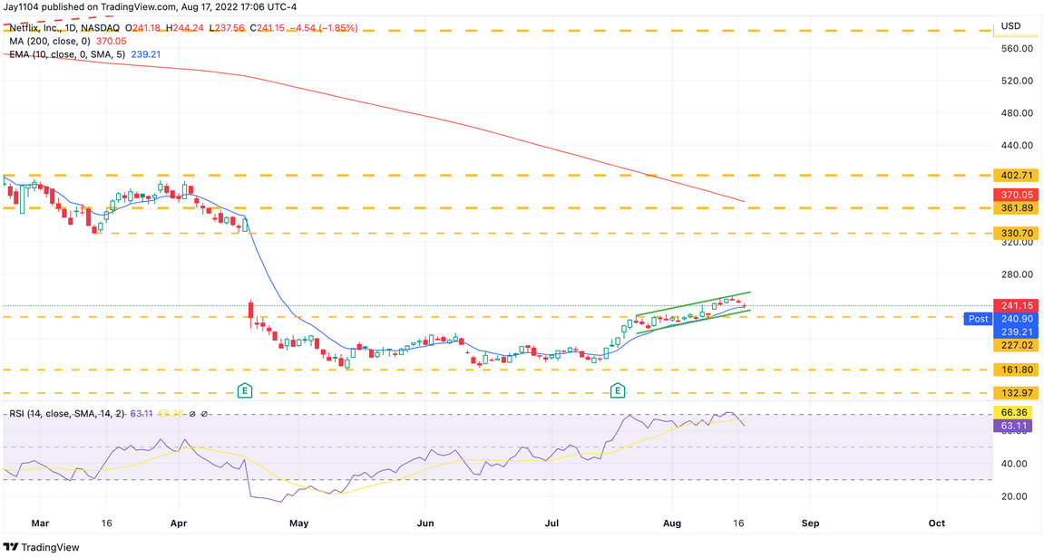The image size is (1044, 557).
Task: Click the MA legend value 370.05
Action: pyautogui.click(x=112, y=42)
